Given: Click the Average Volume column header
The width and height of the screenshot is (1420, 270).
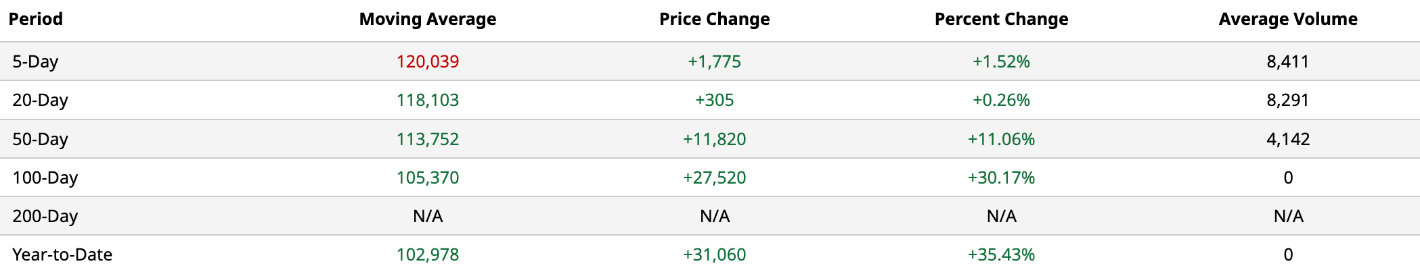Looking at the screenshot, I should click(x=1287, y=19).
